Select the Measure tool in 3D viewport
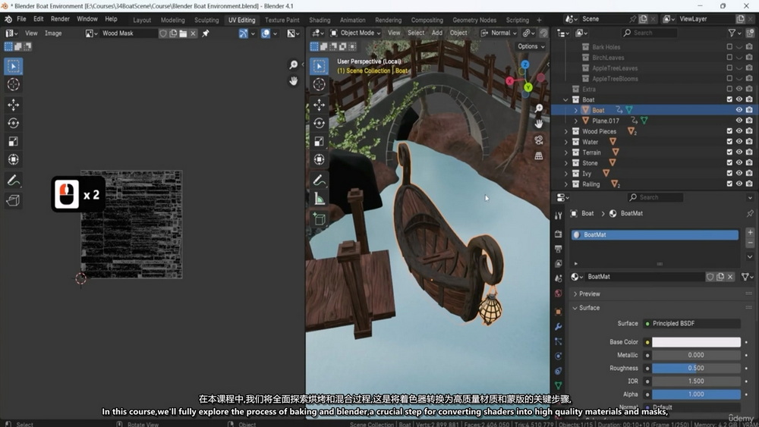The width and height of the screenshot is (759, 427). 319,198
